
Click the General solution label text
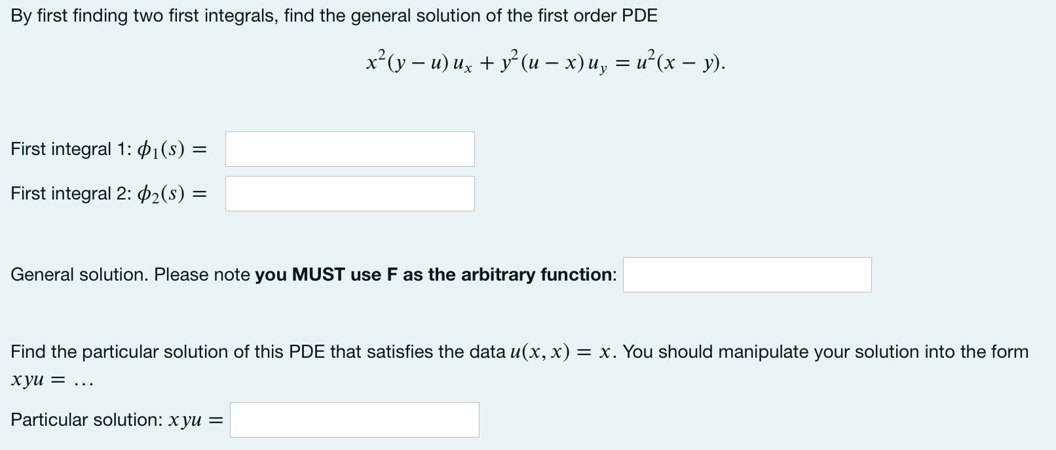(x=131, y=274)
